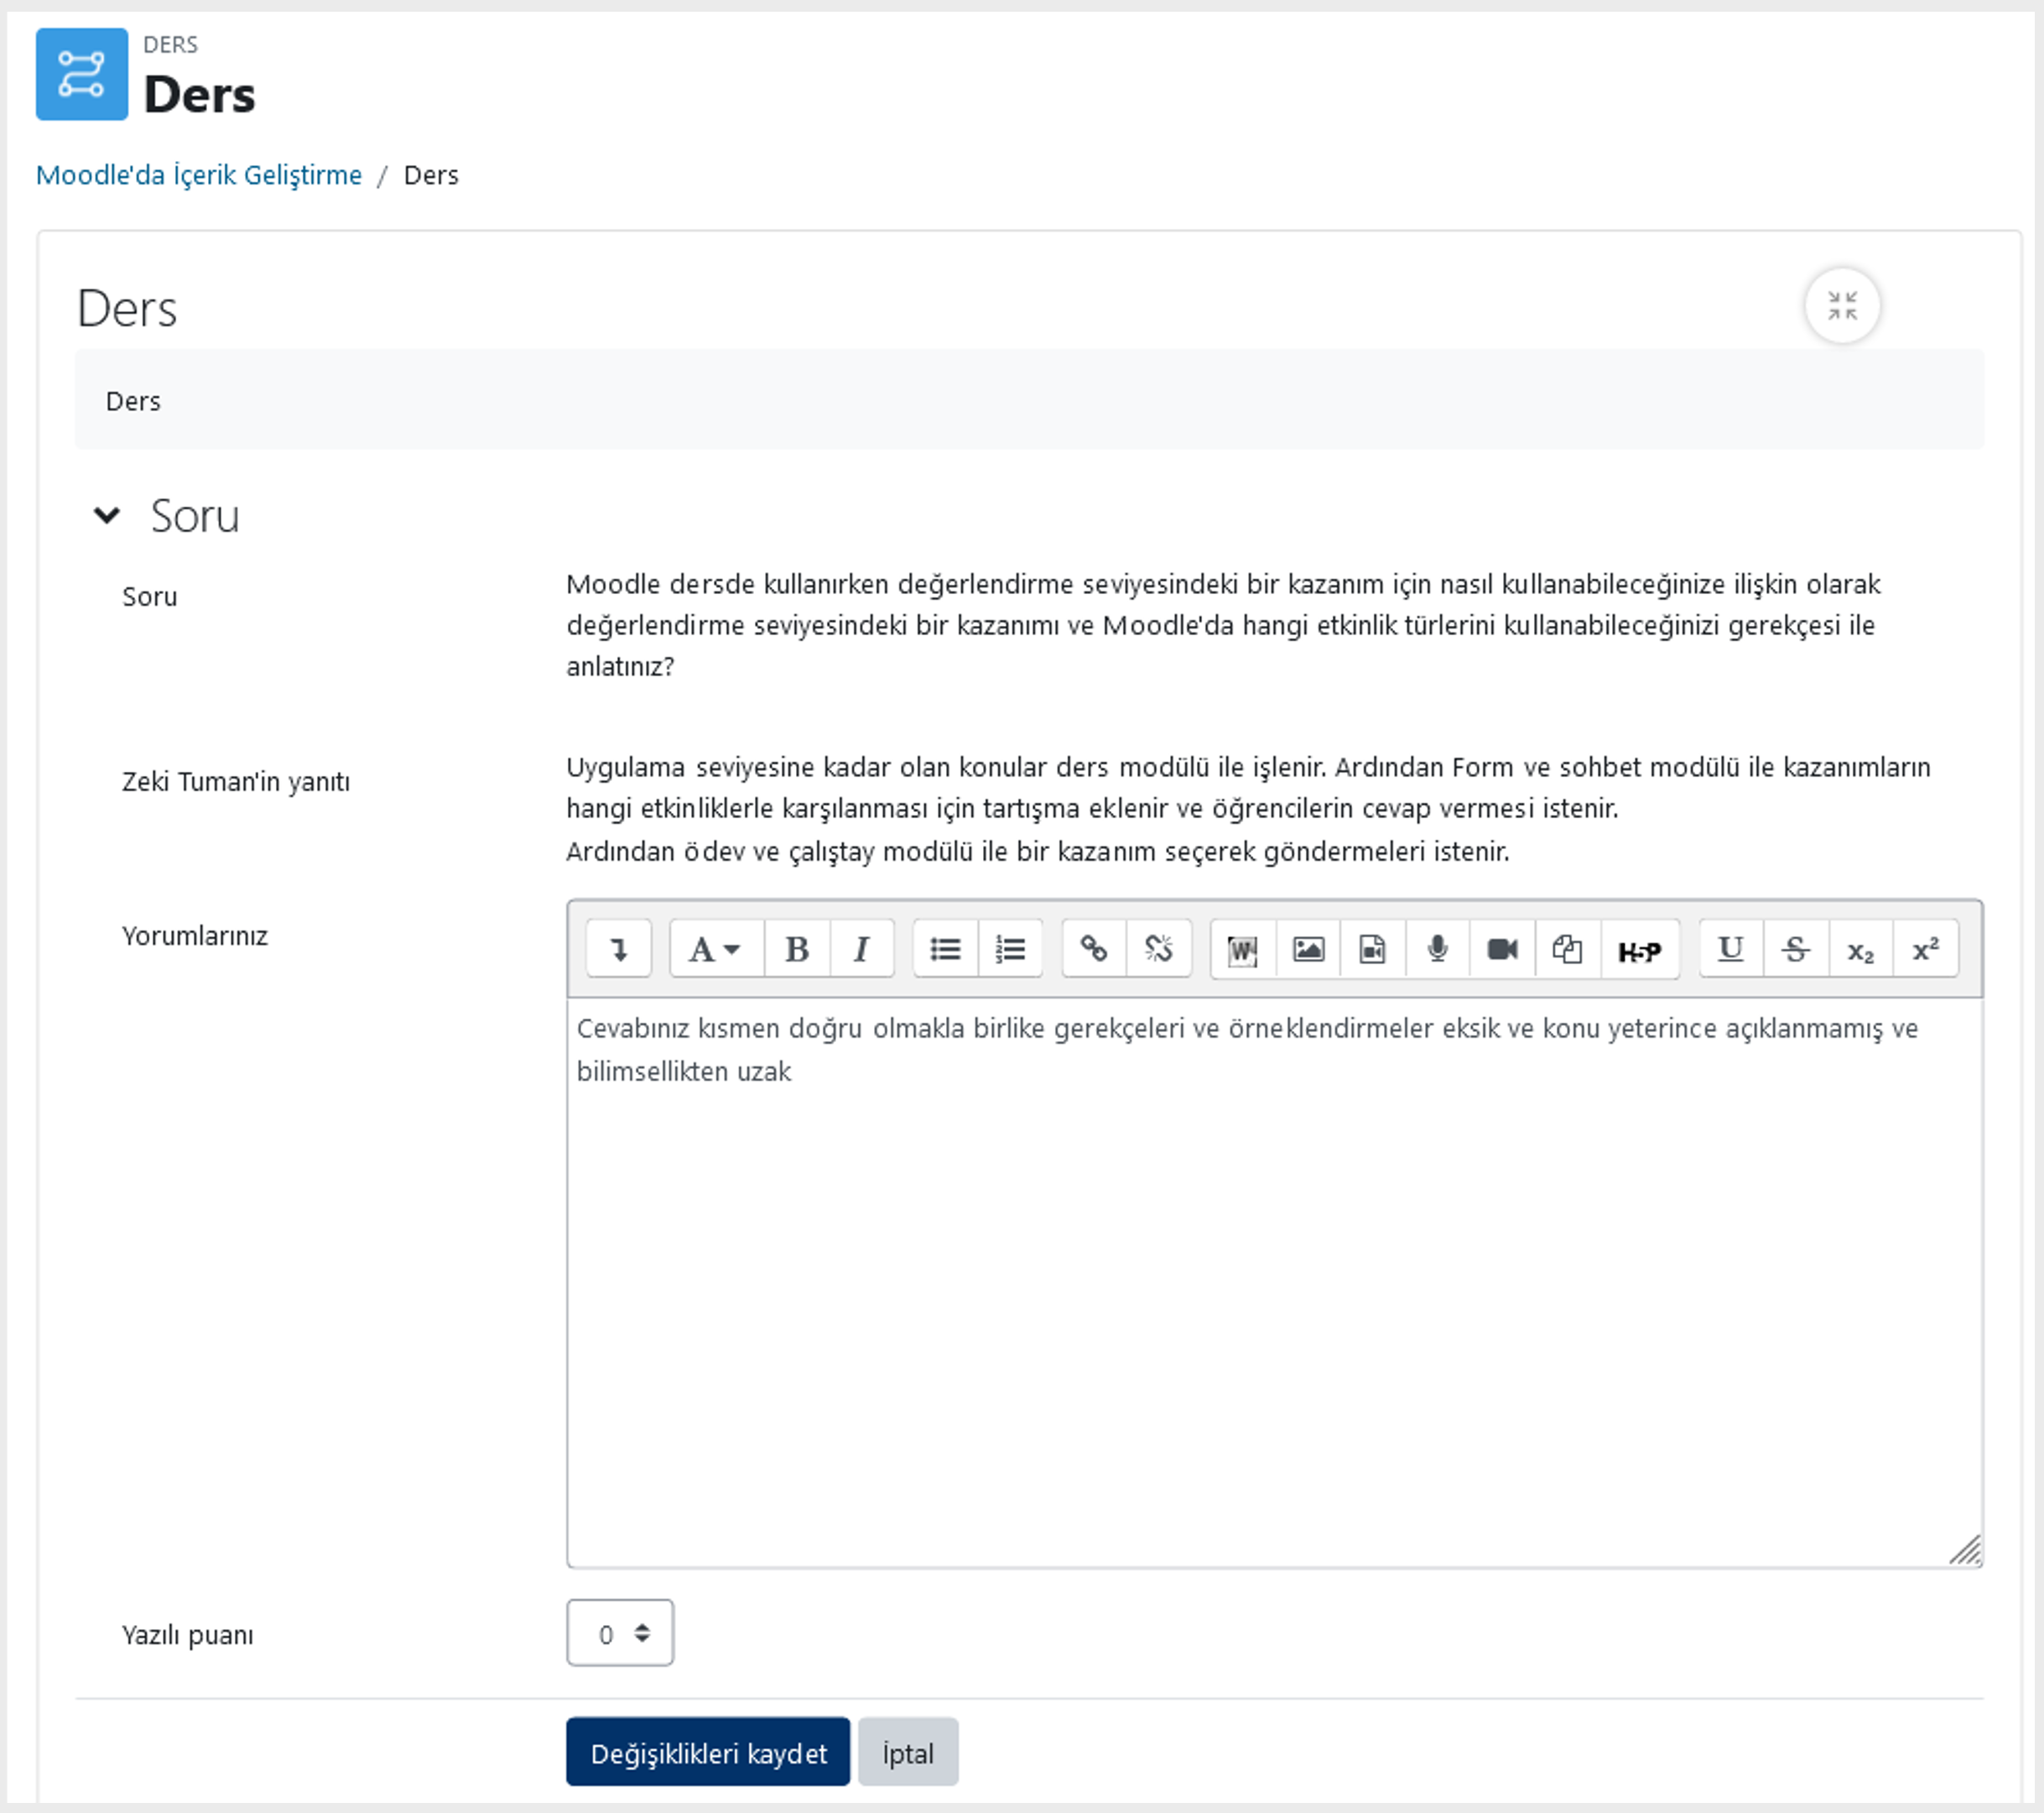Viewport: 2044px width, 1813px height.
Task: Collapse all sections with round toggle button
Action: coord(1842,305)
